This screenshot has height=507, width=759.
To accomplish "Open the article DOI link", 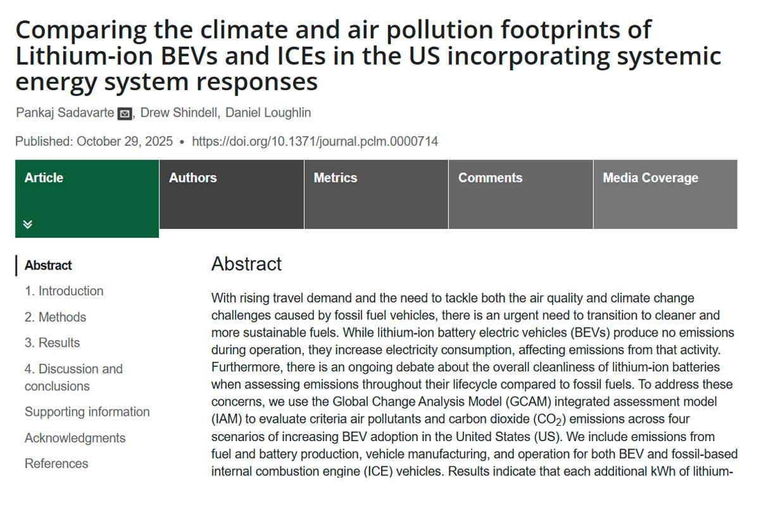I will (x=315, y=141).
